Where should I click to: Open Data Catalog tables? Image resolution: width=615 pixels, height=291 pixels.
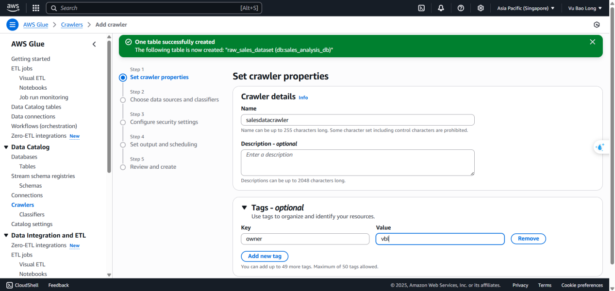[x=36, y=107]
